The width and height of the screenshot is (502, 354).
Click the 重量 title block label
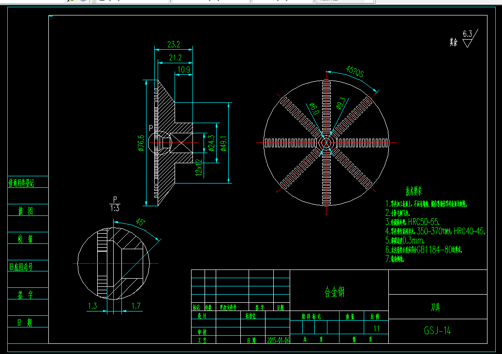[350, 317]
